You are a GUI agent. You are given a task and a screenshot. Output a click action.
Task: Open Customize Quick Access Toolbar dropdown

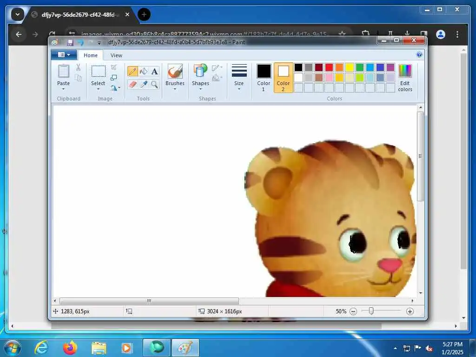pyautogui.click(x=99, y=43)
